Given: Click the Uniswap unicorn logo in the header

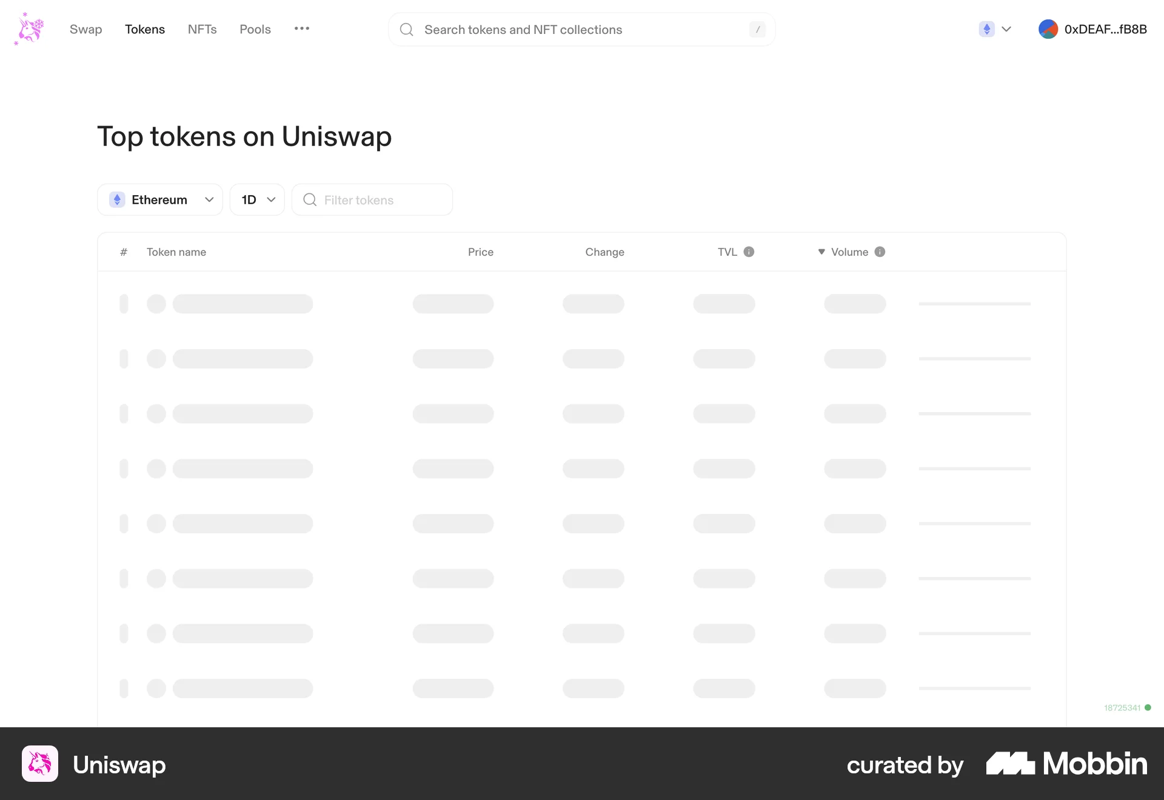Looking at the screenshot, I should click(28, 28).
